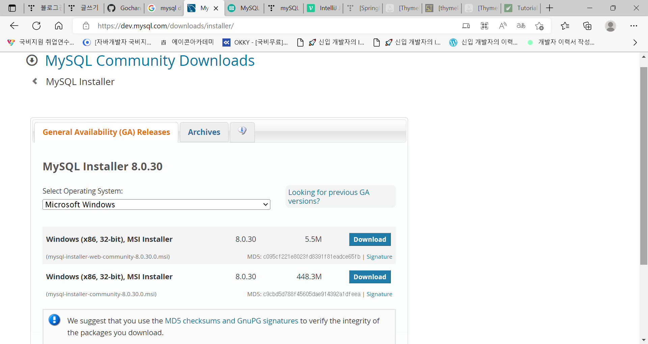Switch to General Availability (GA) Releases tab
648x344 pixels.
click(106, 132)
